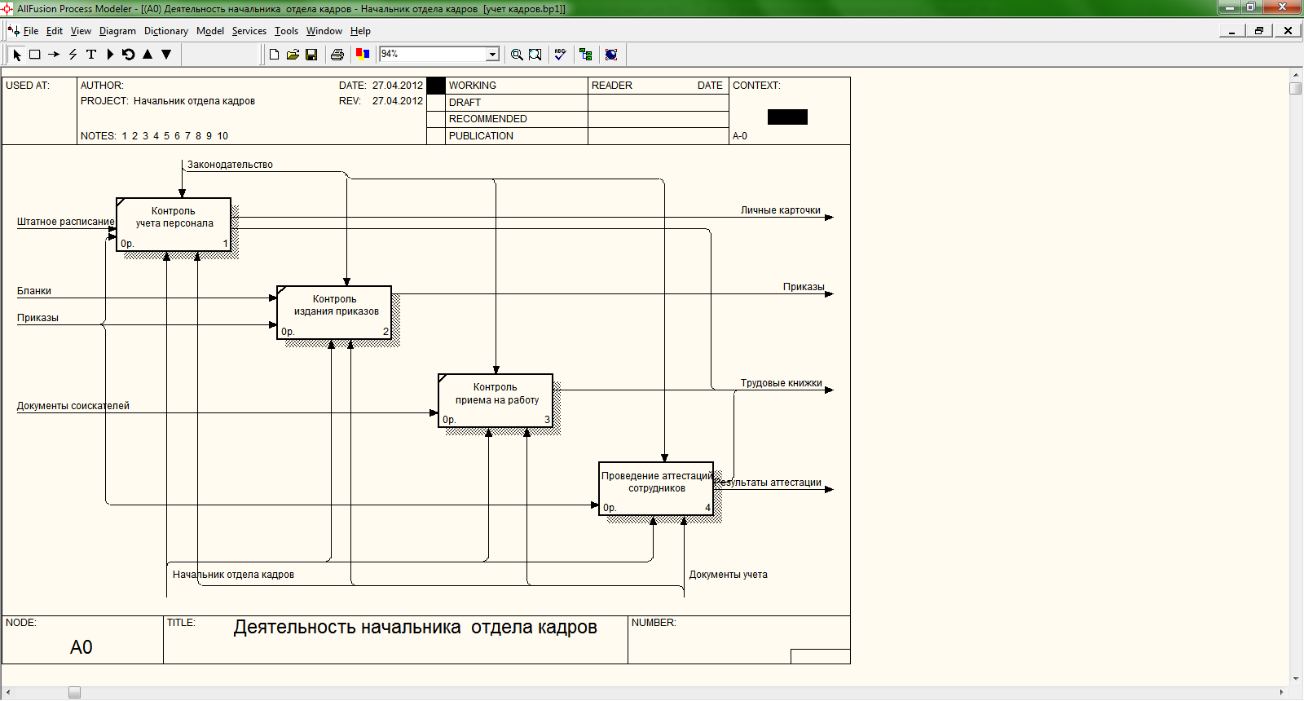Click the RECOMMENDED status row
The width and height of the screenshot is (1304, 701).
(518, 119)
